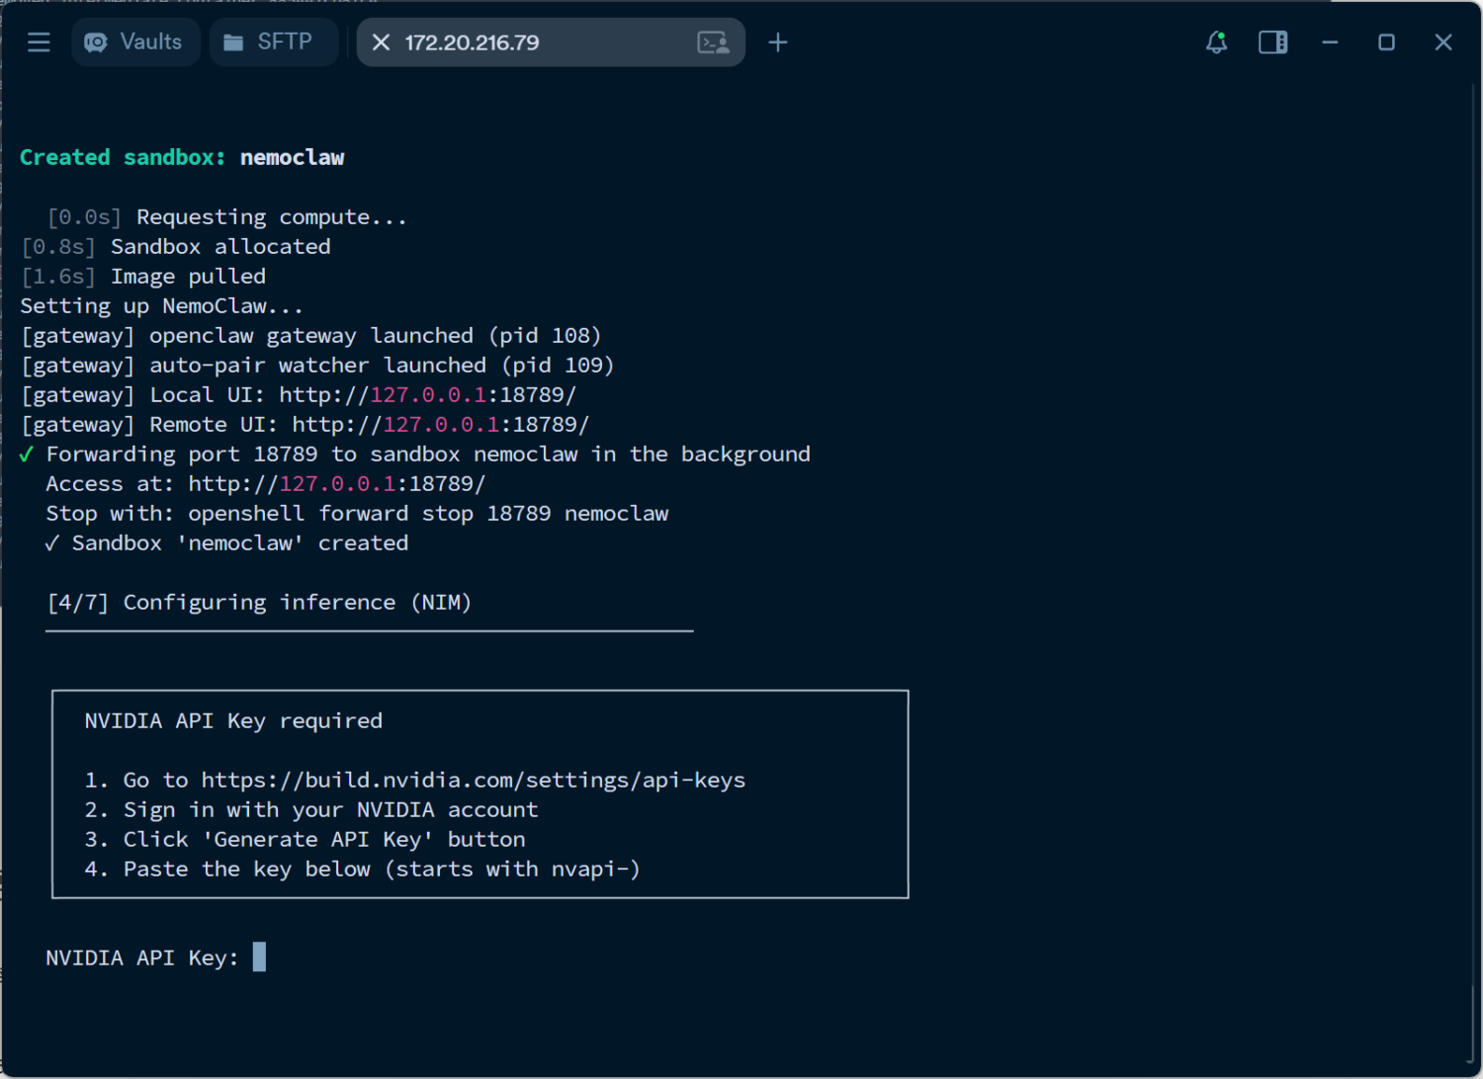Screen dimensions: 1483x1079
Task: Maximize the Termius window
Action: 1386,42
